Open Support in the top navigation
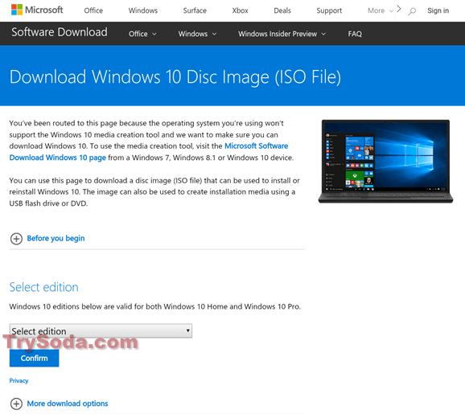The height and width of the screenshot is (414, 465). 329,10
